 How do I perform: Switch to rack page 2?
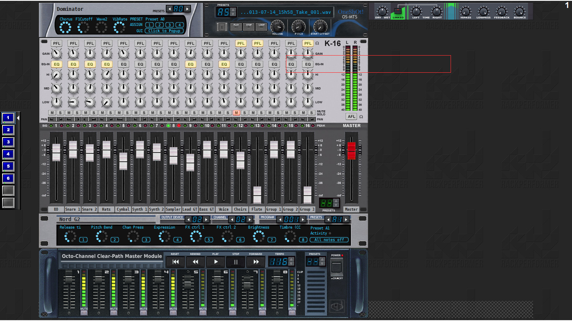pos(8,130)
